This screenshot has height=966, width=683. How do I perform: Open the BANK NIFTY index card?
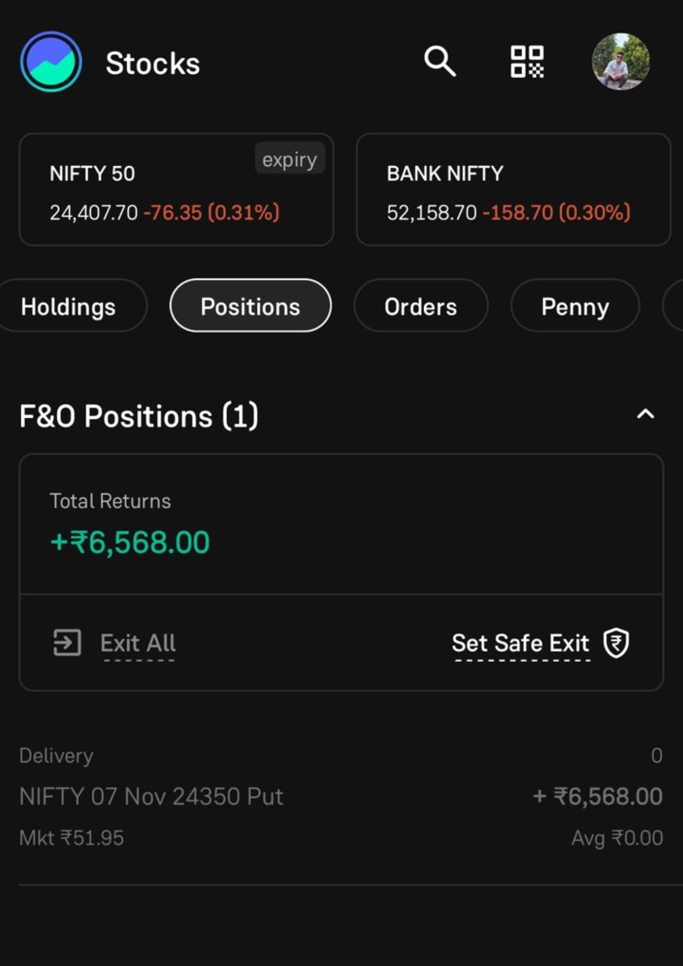513,190
